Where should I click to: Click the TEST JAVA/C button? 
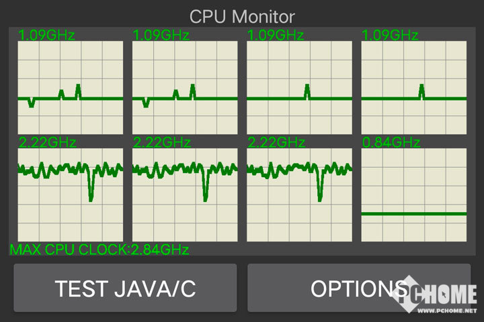pyautogui.click(x=125, y=288)
